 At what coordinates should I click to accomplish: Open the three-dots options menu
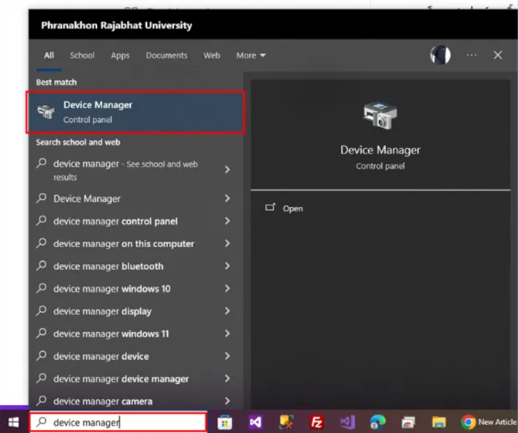(x=472, y=55)
